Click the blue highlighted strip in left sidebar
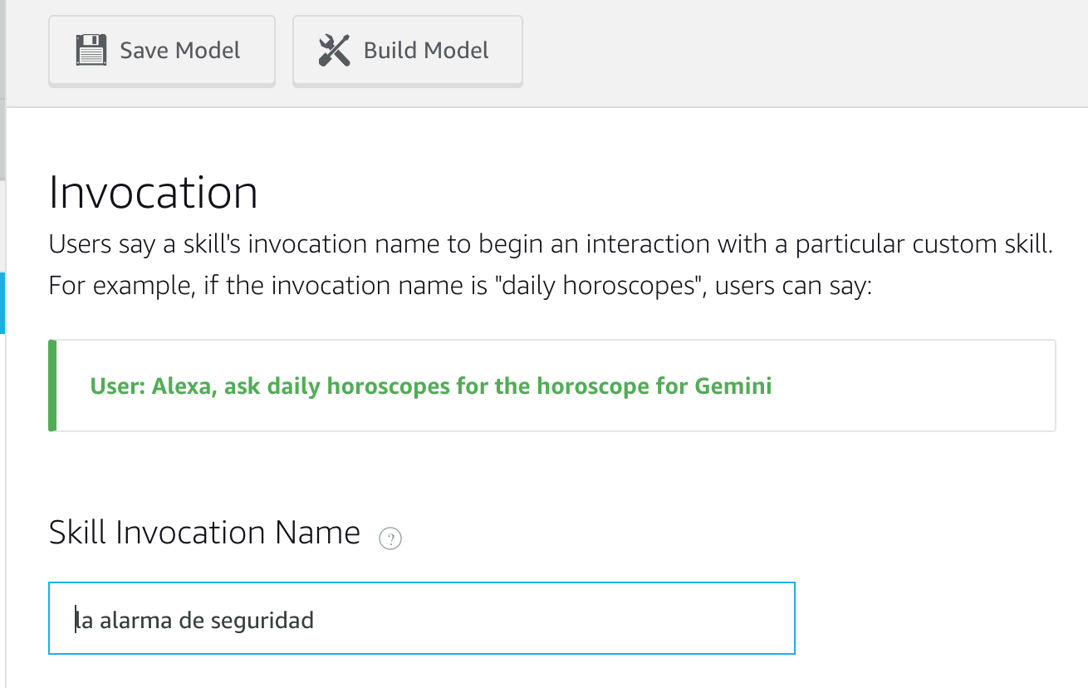 (2, 303)
